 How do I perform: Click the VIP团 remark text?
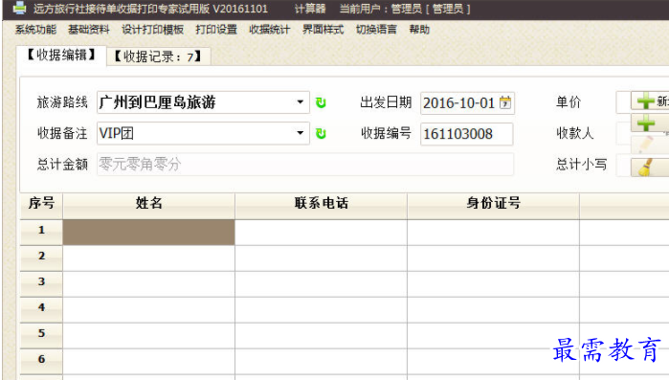click(x=117, y=133)
